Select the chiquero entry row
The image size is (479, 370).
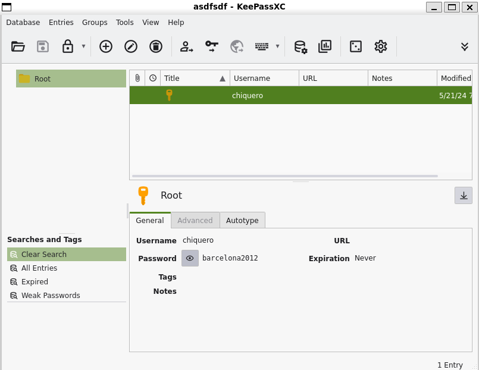click(x=300, y=95)
